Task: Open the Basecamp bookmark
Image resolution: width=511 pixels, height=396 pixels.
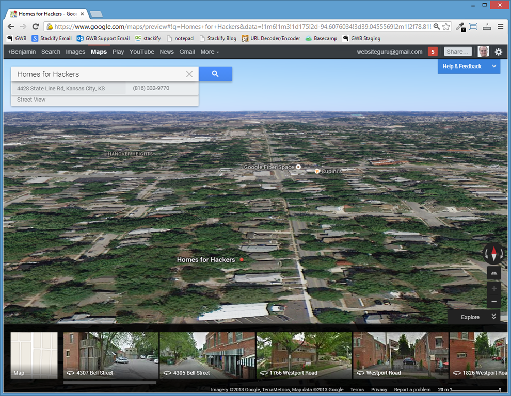Action: [321, 39]
